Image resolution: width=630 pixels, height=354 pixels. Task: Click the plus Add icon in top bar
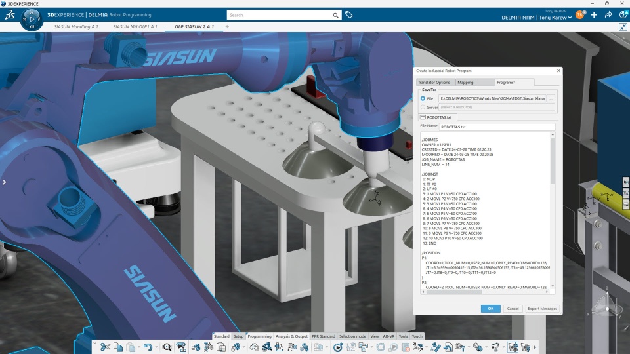(x=594, y=15)
